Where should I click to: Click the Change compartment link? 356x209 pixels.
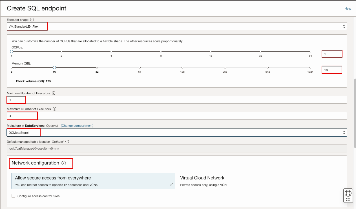77,126
